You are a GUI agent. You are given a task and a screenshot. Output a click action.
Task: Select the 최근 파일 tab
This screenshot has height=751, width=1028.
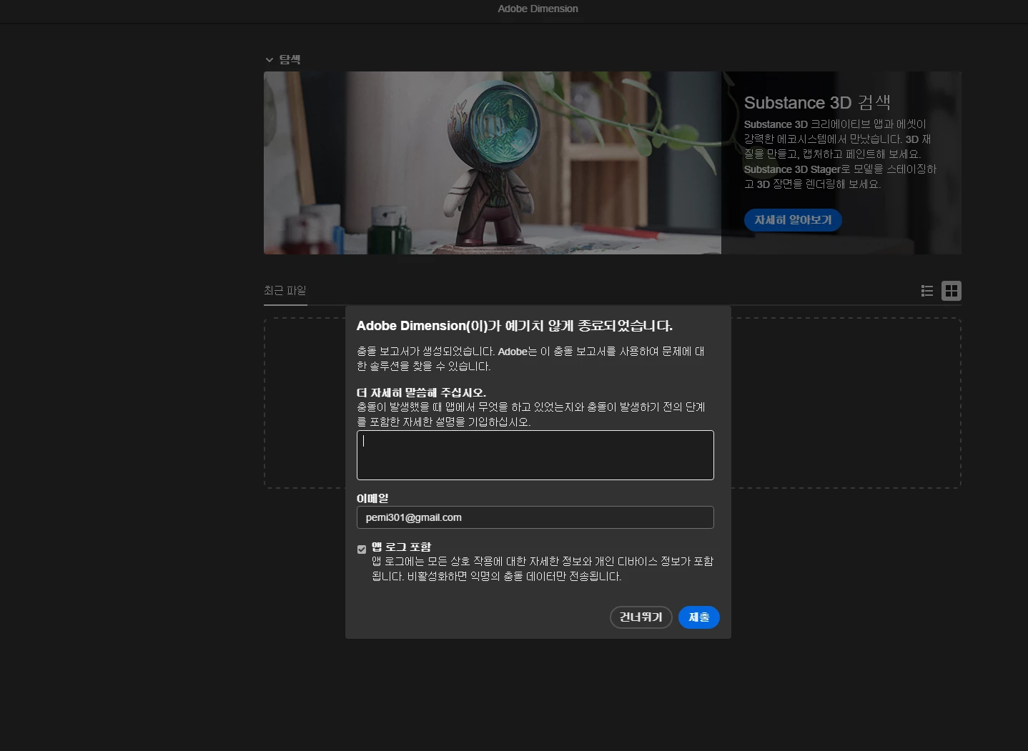click(285, 291)
